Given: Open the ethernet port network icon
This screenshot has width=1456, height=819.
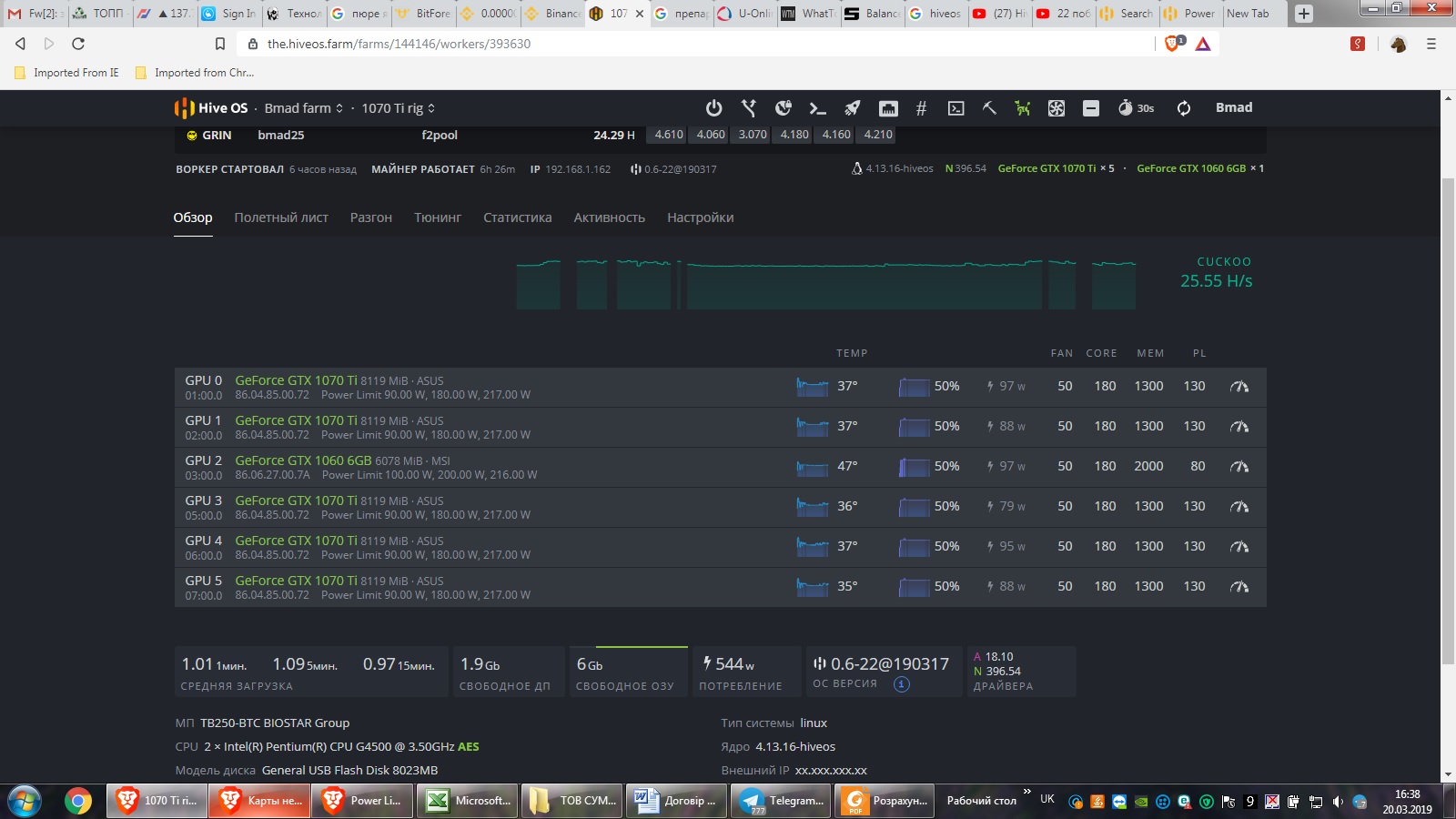Looking at the screenshot, I should 888,108.
